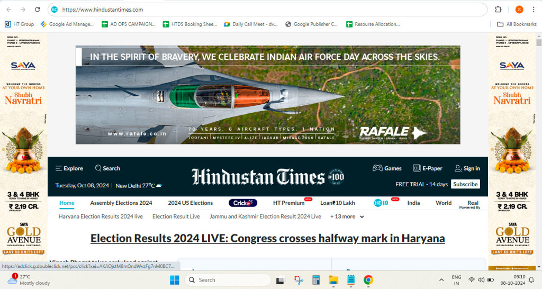Open the Windows Start menu

(x=175, y=280)
